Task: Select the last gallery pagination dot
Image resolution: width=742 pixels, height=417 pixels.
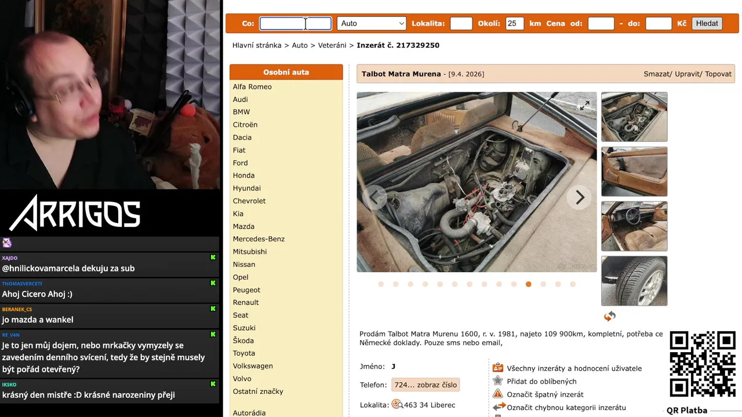Action: tap(573, 284)
